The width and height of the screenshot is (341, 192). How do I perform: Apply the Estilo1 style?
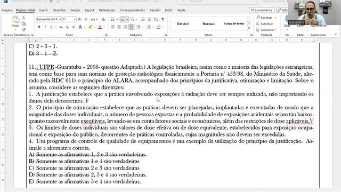tap(183, 23)
